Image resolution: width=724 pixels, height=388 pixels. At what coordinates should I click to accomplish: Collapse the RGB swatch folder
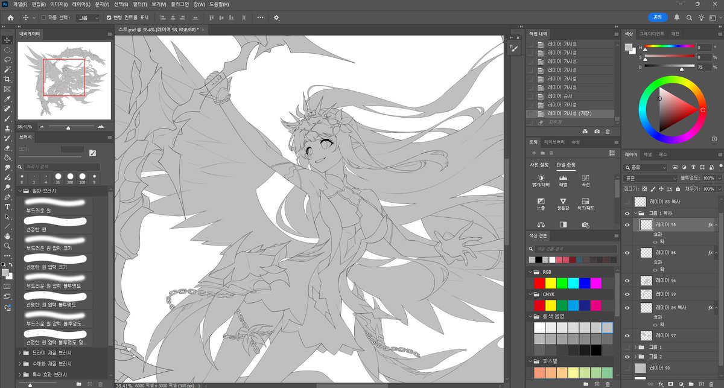529,272
